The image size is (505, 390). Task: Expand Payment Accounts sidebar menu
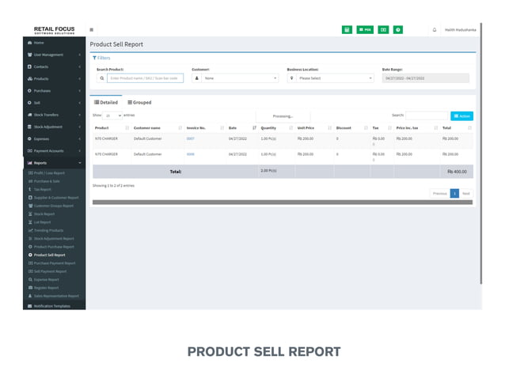54,150
